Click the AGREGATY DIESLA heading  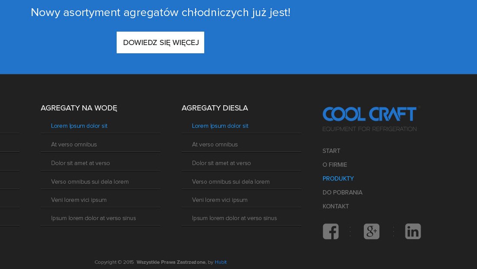pos(215,108)
